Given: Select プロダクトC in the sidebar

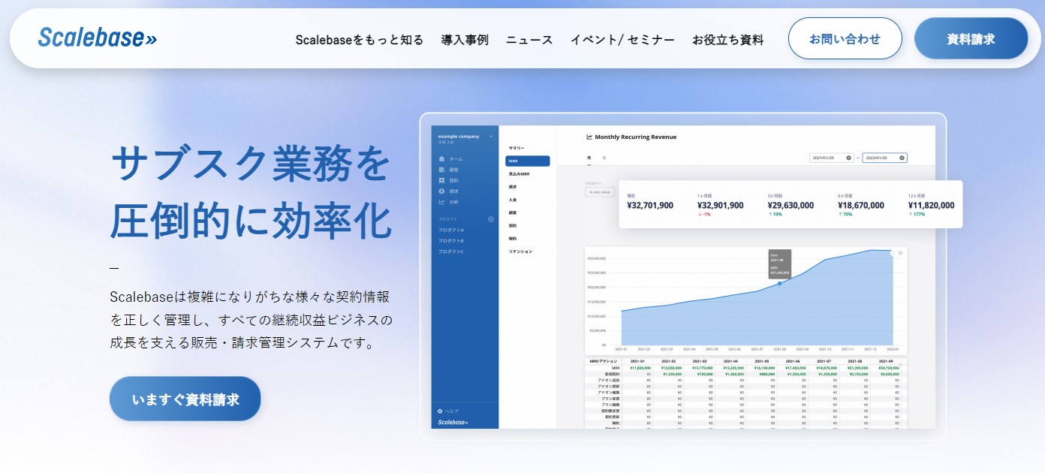Looking at the screenshot, I should point(451,251).
